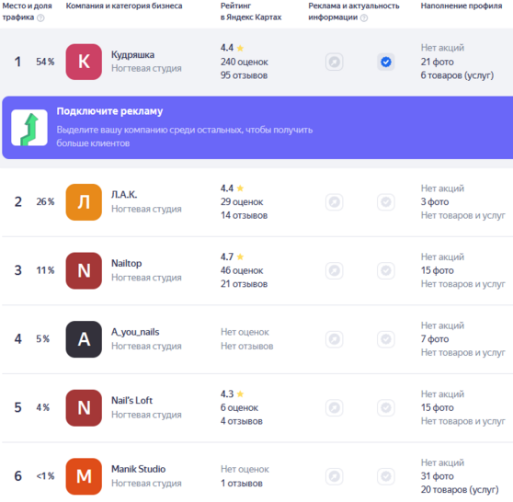Viewport: 513px width, 502px height.
Task: Click the 95 отзывов text for Кудряшка
Action: point(244,75)
